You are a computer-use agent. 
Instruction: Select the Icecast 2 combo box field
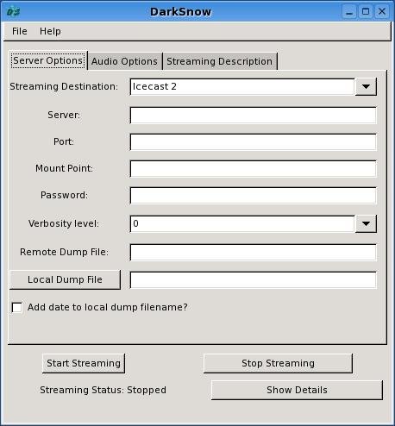click(242, 86)
